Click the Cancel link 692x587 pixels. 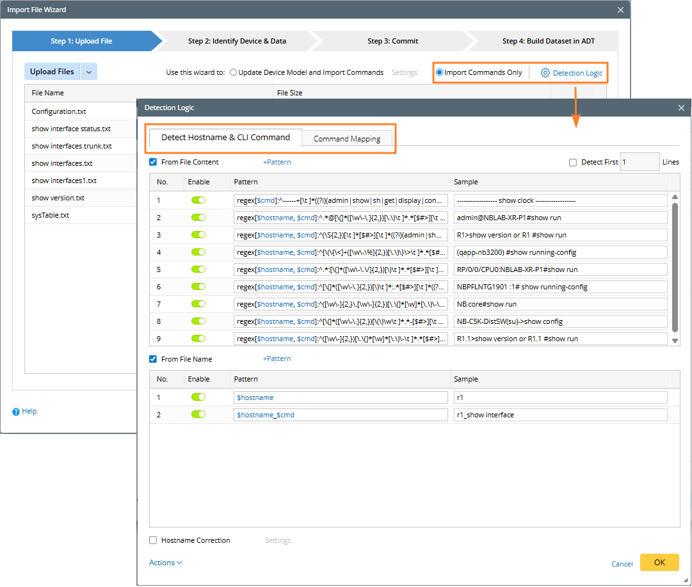(x=622, y=564)
